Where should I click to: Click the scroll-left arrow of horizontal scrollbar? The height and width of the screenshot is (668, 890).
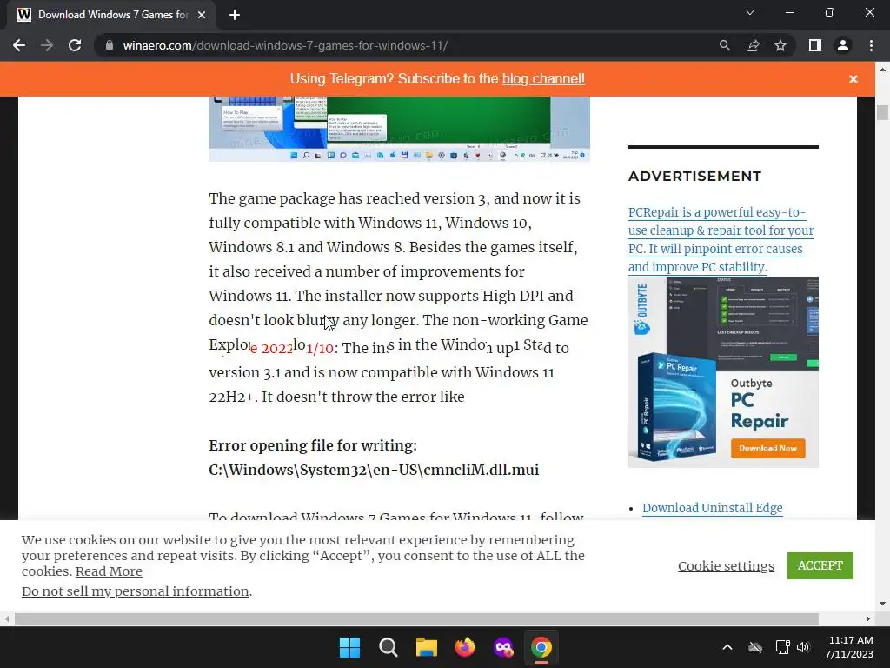(7, 618)
